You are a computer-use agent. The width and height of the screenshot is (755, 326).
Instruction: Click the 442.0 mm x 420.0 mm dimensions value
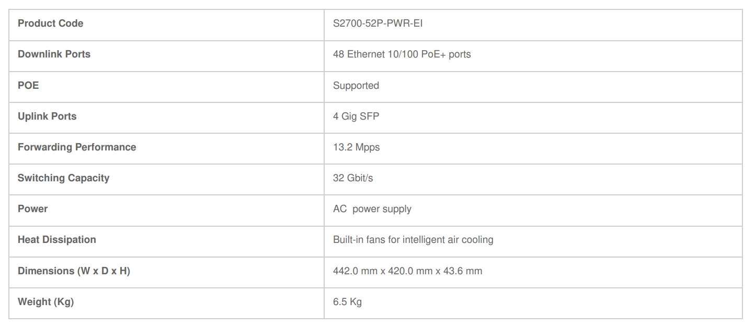[x=407, y=271]
